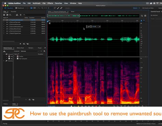Screen dimensions: 162x126
Task: Click the Open File icon in Files panel
Action: click(x=4, y=15)
